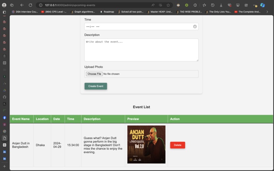Open the Copilot sidebar
The width and height of the screenshot is (274, 171).
262,5
